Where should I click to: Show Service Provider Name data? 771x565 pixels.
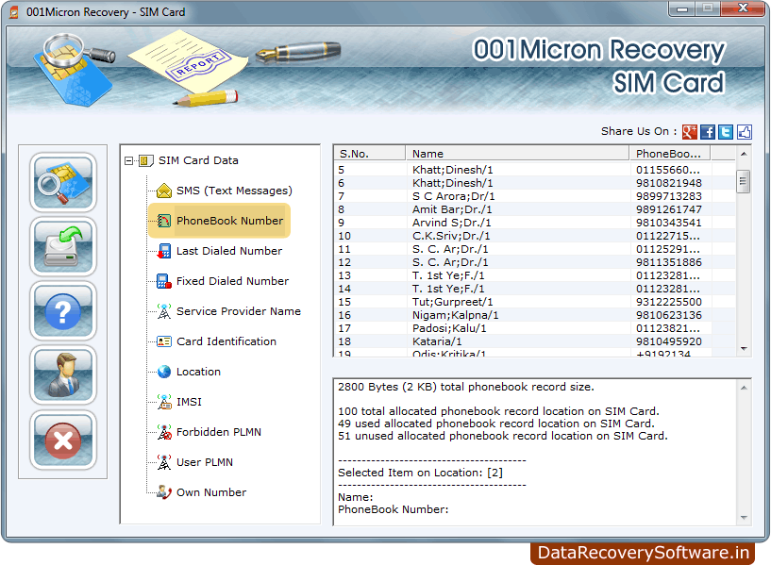pyautogui.click(x=239, y=311)
